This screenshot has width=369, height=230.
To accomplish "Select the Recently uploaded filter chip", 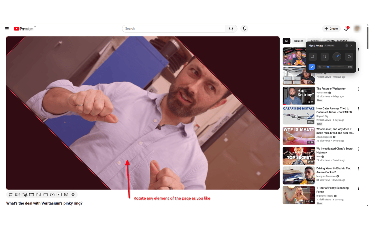I will pyautogui.click(x=336, y=41).
